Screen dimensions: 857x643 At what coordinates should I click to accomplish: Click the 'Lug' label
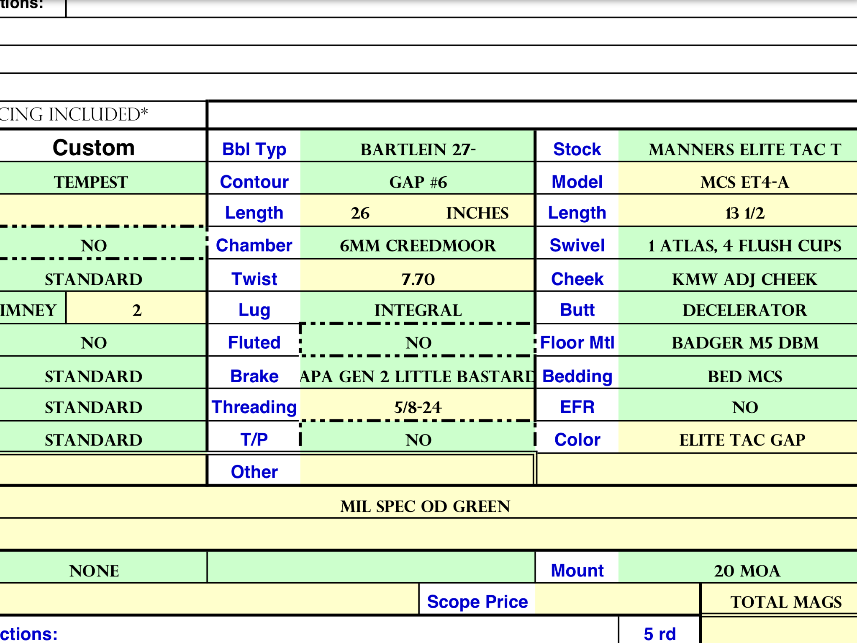click(254, 311)
